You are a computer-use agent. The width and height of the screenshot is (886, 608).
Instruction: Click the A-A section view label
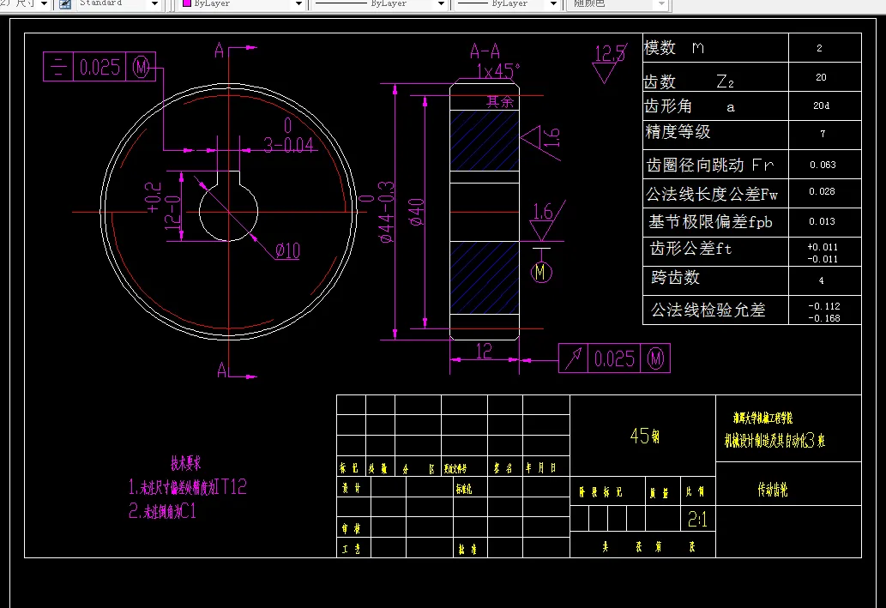483,49
